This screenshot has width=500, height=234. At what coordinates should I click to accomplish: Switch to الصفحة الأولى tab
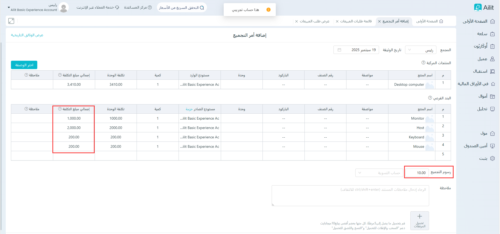tap(429, 21)
